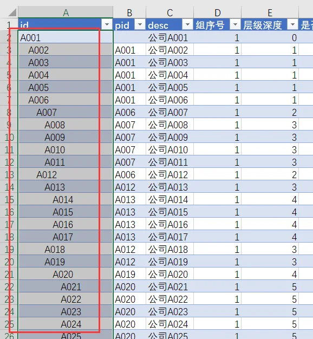Select column C header
Screen dimensions: 313x339
[x=170, y=12]
